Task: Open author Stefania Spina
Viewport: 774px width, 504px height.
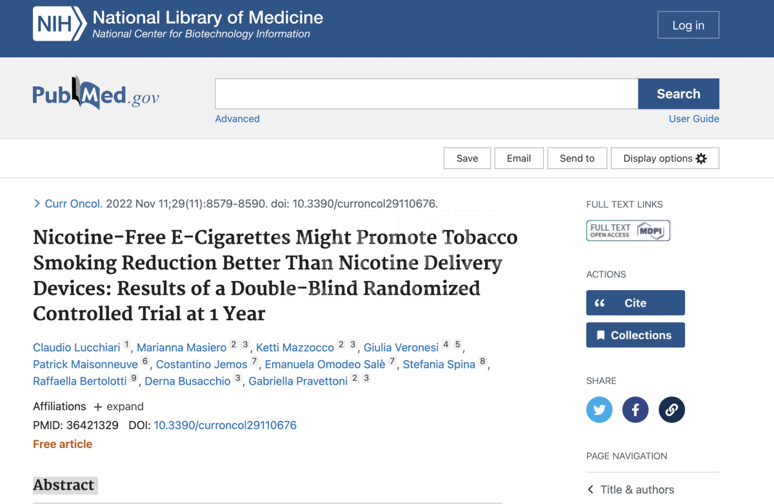Action: coord(439,364)
